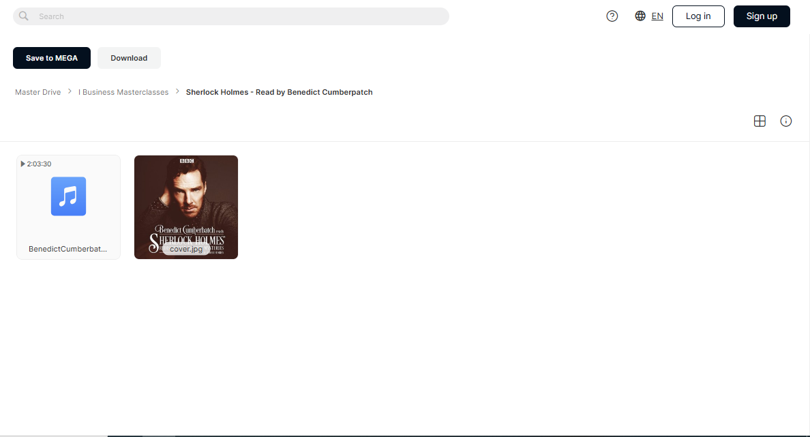
Task: Click the Log in button
Action: coord(698,16)
